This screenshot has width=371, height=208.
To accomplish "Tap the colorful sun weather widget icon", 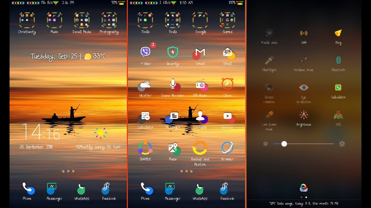I will tap(101, 133).
